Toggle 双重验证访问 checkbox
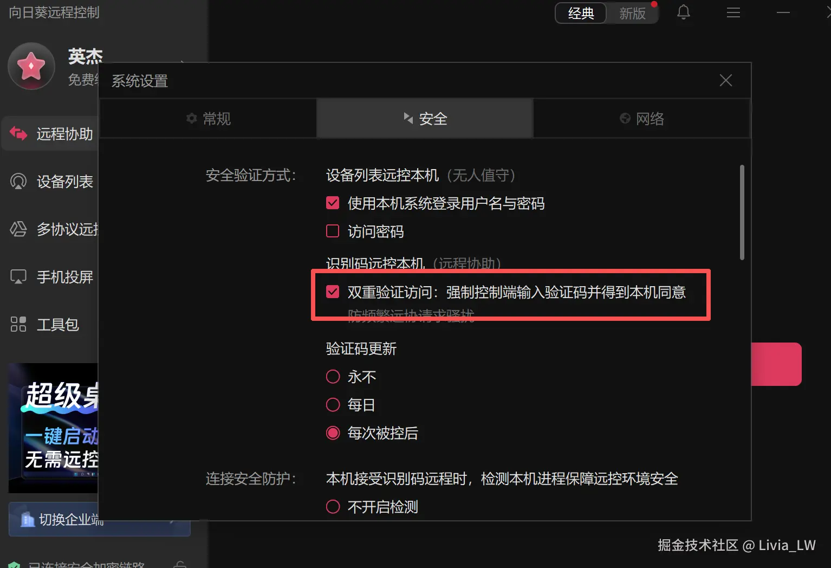This screenshot has height=568, width=831. coord(333,292)
